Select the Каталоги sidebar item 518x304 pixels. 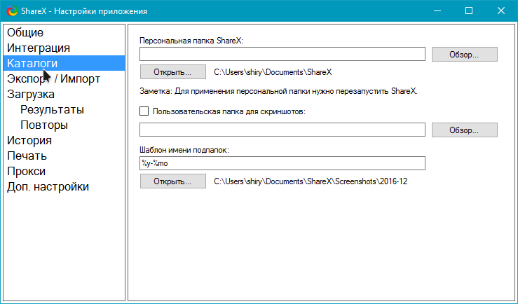64,63
